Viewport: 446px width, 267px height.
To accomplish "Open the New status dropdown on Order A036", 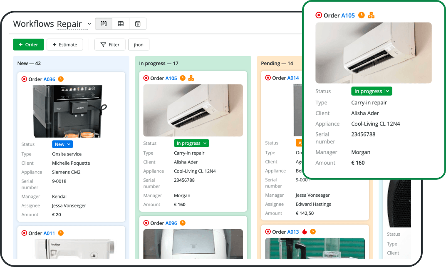I will (x=62, y=144).
